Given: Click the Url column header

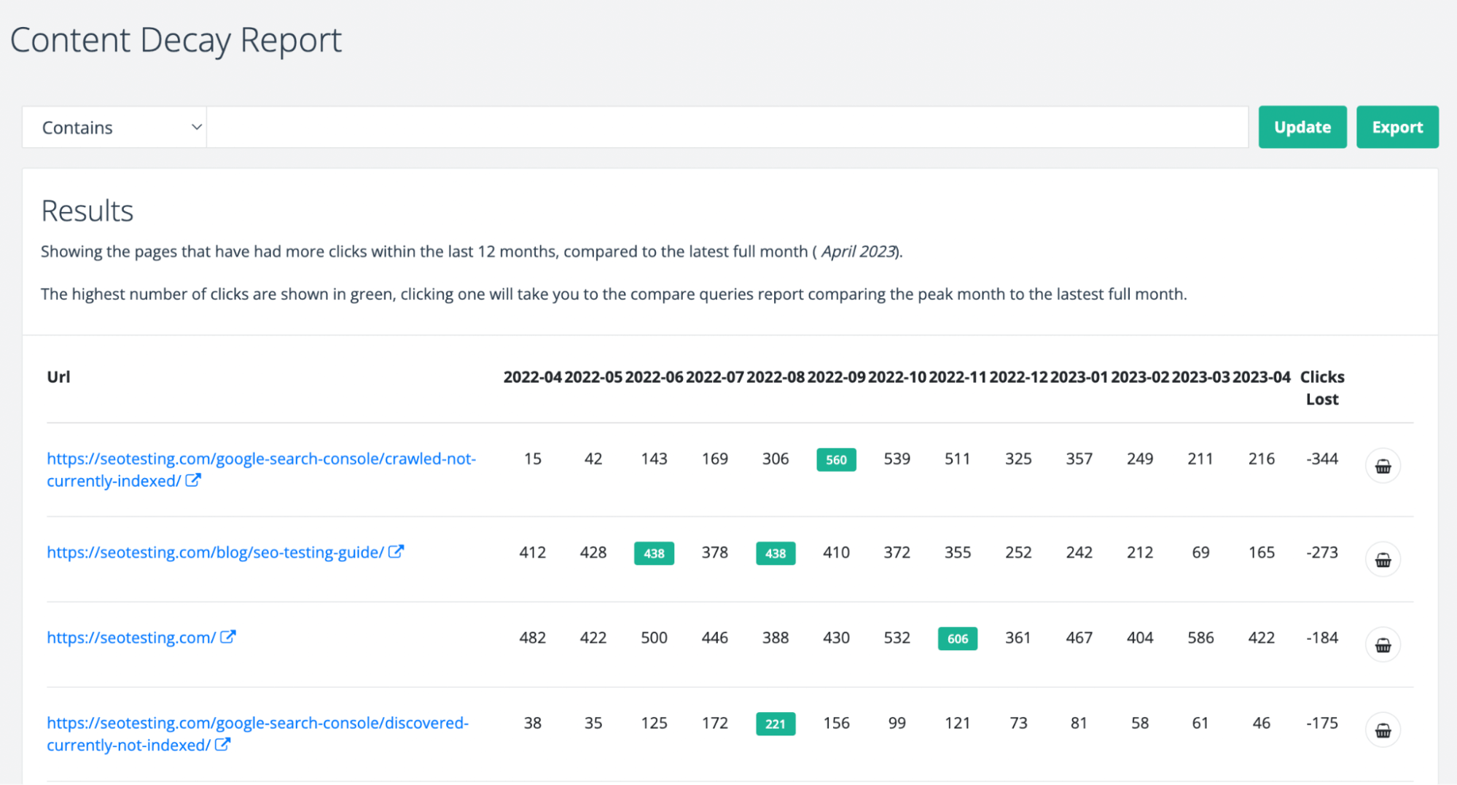Looking at the screenshot, I should [x=58, y=377].
